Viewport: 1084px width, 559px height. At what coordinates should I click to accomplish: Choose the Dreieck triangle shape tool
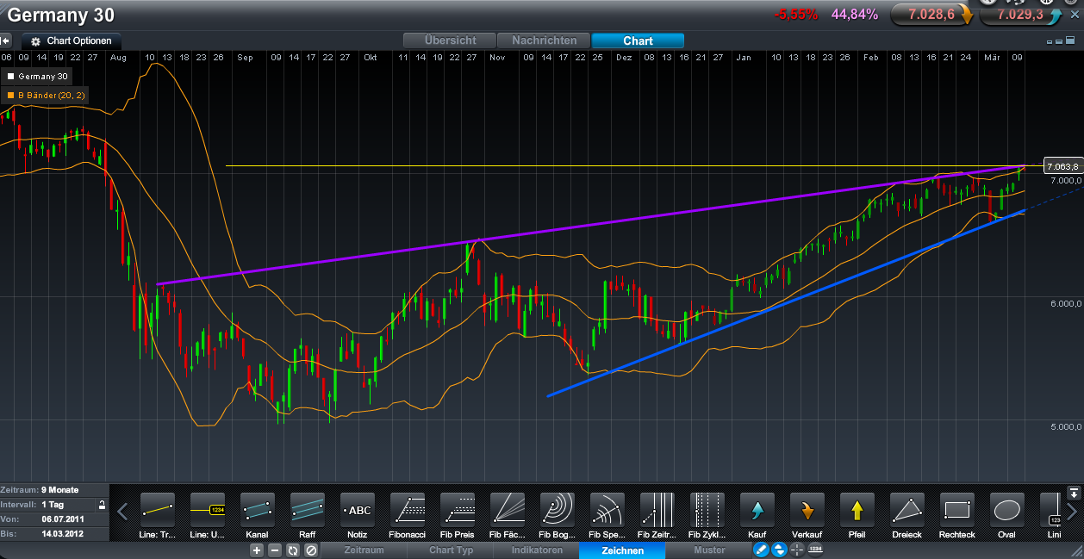907,509
